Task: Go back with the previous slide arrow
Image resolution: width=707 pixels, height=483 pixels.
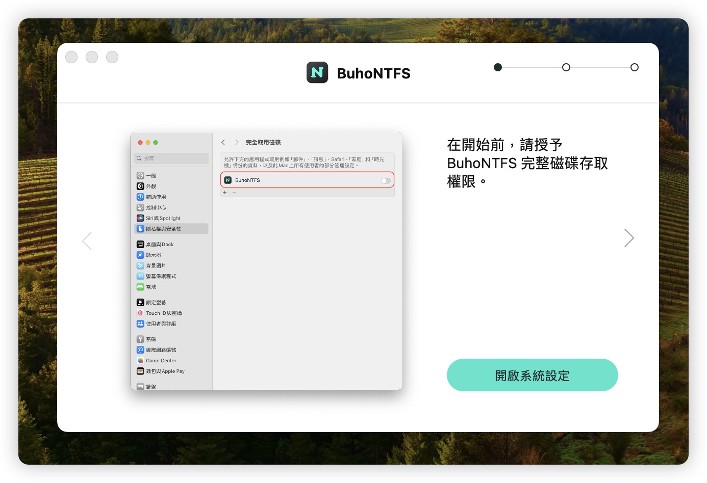Action: coord(87,241)
